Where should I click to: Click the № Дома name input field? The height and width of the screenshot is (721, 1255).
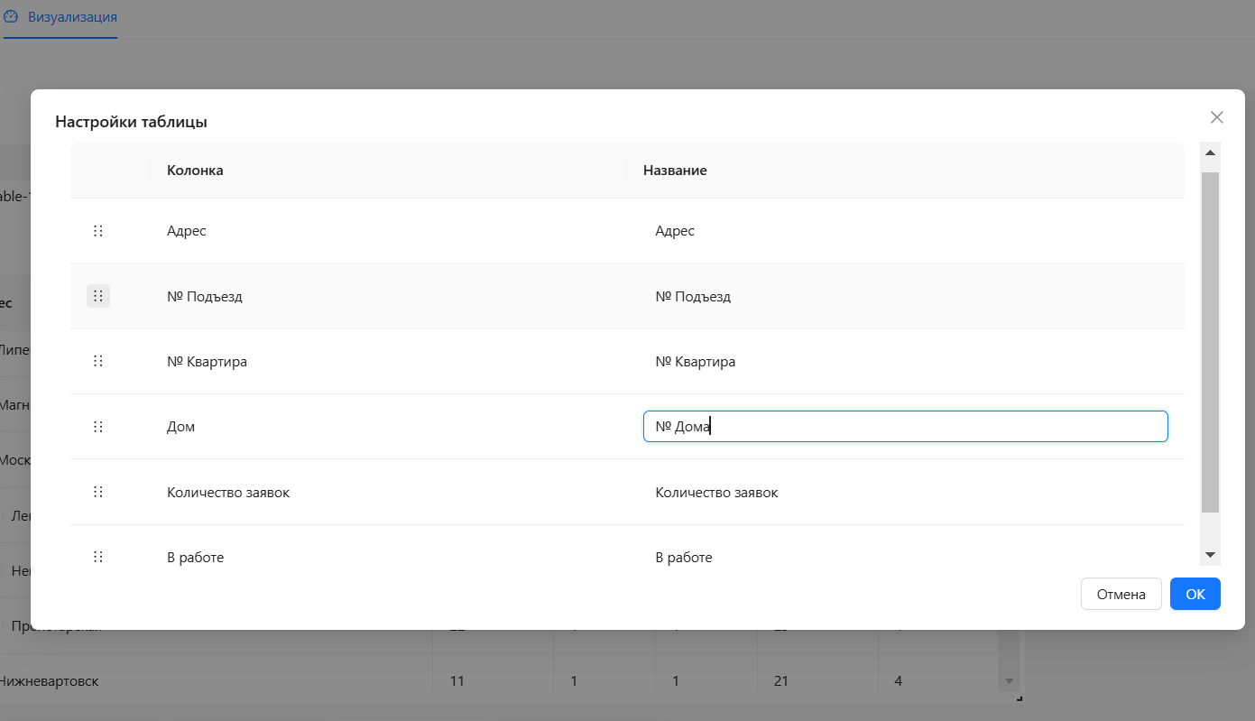[905, 427]
